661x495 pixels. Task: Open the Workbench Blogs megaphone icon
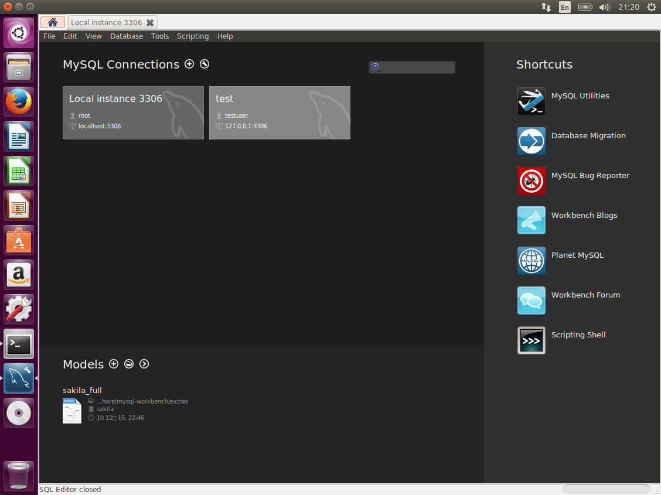(531, 220)
